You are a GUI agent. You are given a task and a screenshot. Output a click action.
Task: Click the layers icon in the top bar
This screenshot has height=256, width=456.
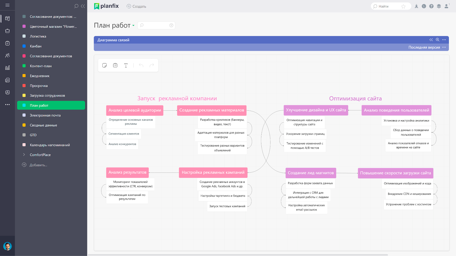coord(439,6)
